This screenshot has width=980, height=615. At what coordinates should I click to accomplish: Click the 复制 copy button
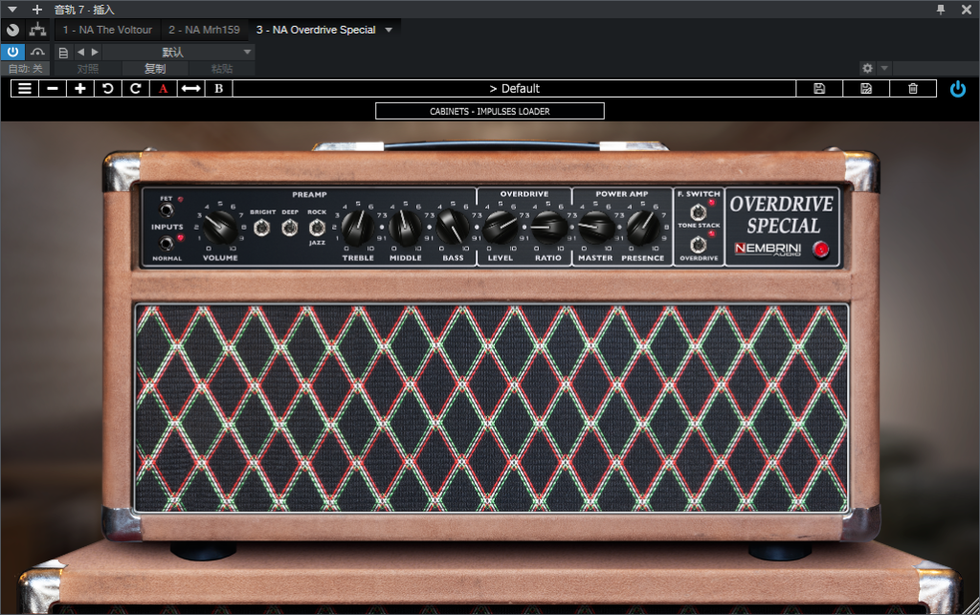[155, 69]
